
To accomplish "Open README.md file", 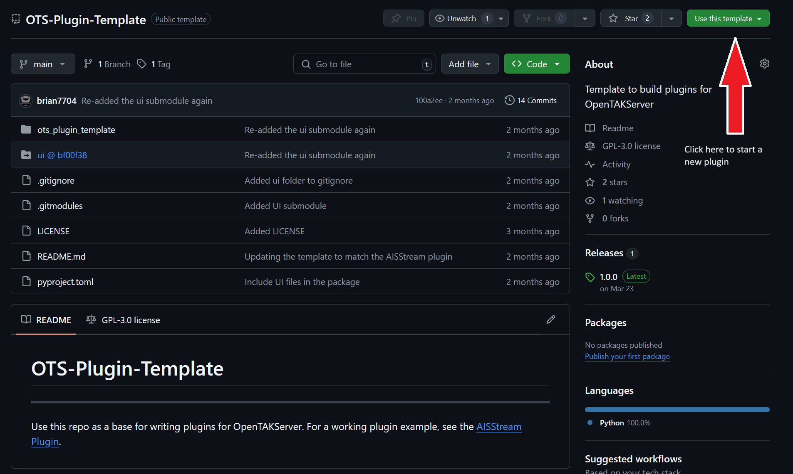I will pos(62,256).
